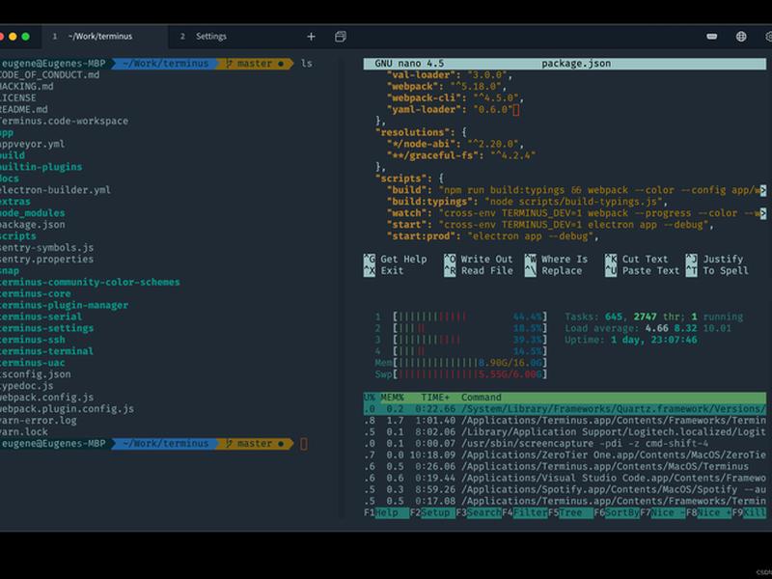This screenshot has width=772, height=579.
Task: Click the Swp usage meter bar
Action: [x=470, y=374]
